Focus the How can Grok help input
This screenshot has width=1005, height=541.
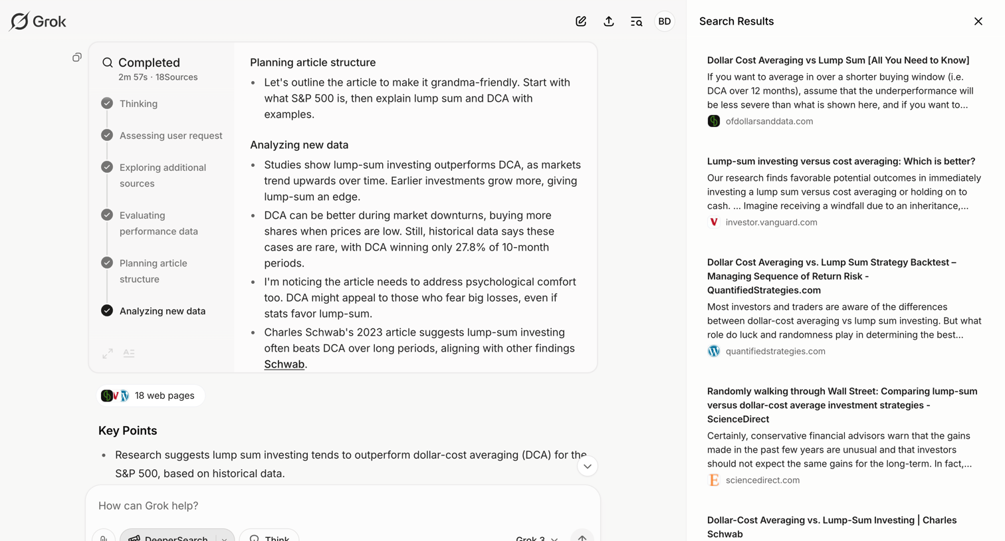pos(342,506)
